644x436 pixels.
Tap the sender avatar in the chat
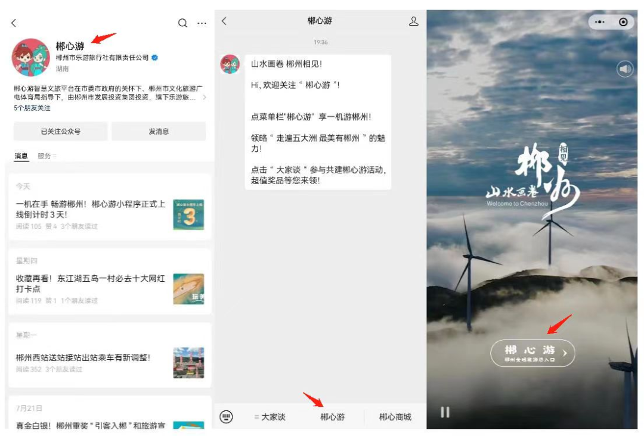[230, 64]
